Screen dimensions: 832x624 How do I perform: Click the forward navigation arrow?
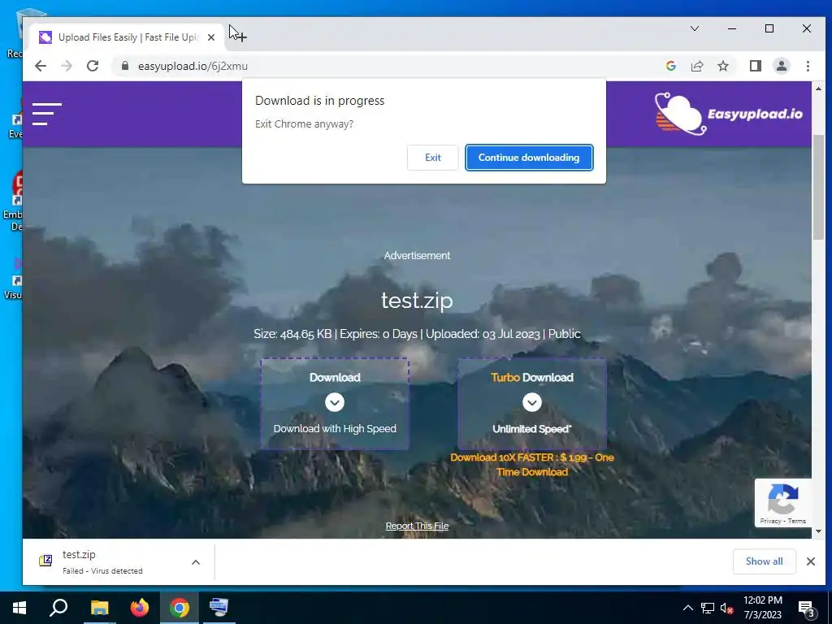click(67, 66)
